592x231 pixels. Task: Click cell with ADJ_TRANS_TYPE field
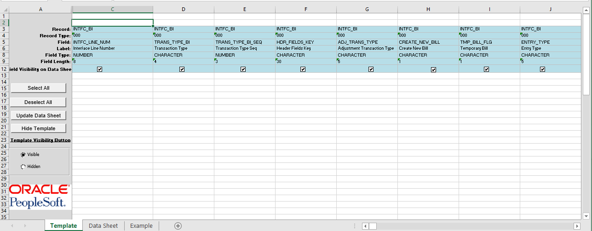tap(367, 42)
